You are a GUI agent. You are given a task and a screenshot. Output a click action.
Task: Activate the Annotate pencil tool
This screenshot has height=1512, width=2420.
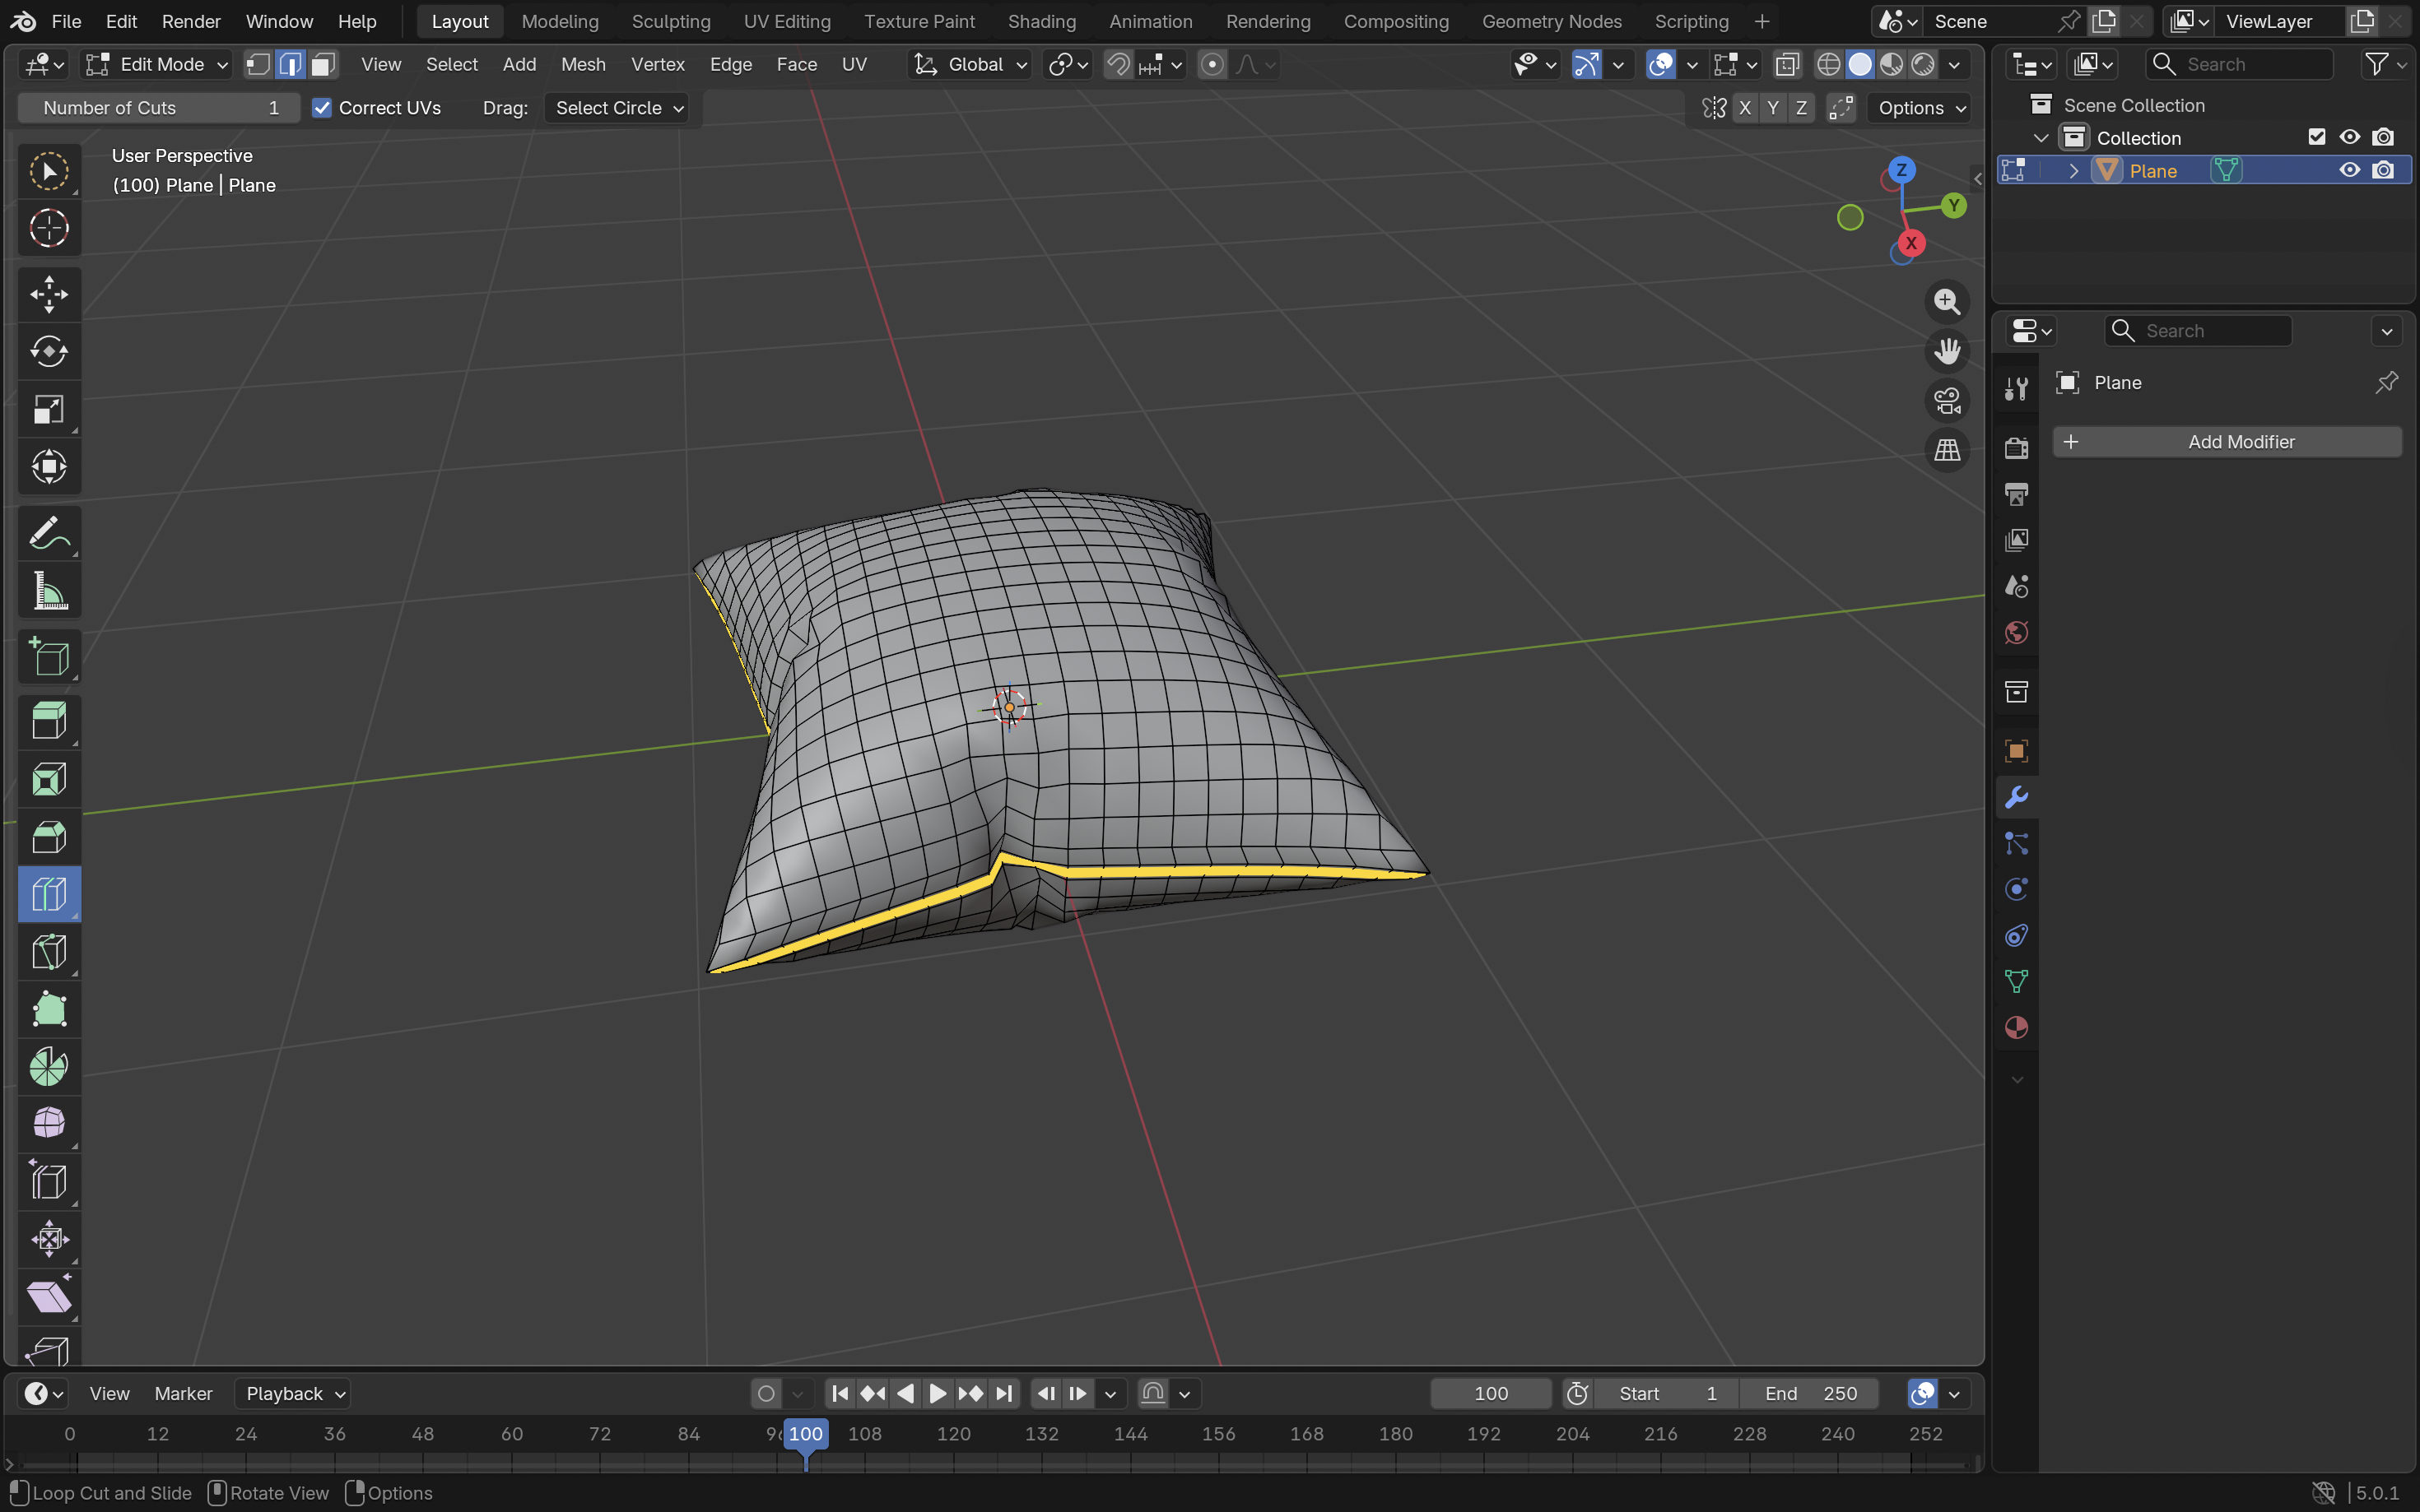pyautogui.click(x=48, y=534)
